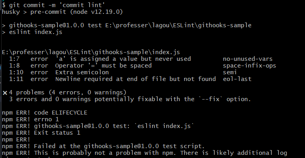Click the '4 problems' summary line
The width and height of the screenshot is (305, 158).
68,92
